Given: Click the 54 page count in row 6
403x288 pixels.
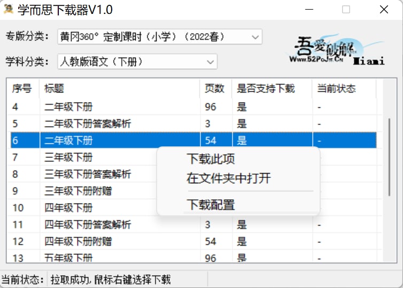Looking at the screenshot, I should pyautogui.click(x=211, y=141).
